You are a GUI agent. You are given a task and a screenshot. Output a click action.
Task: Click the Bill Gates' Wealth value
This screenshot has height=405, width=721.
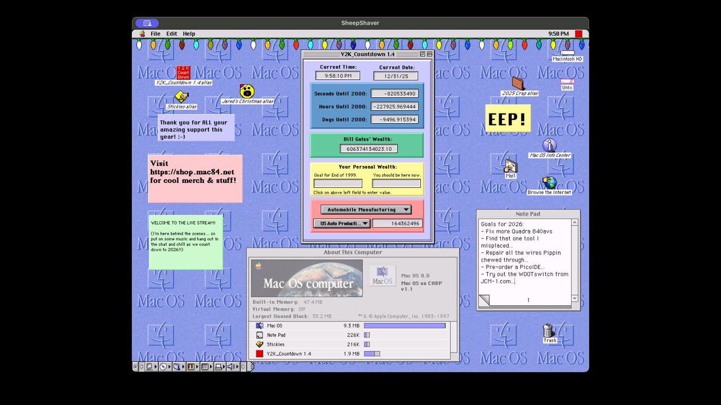369,149
